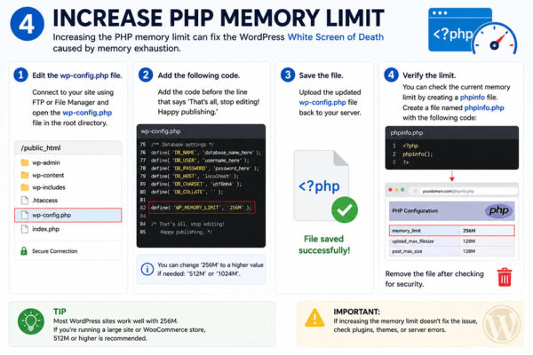Click the wp-content folder icon

[x=25, y=176]
